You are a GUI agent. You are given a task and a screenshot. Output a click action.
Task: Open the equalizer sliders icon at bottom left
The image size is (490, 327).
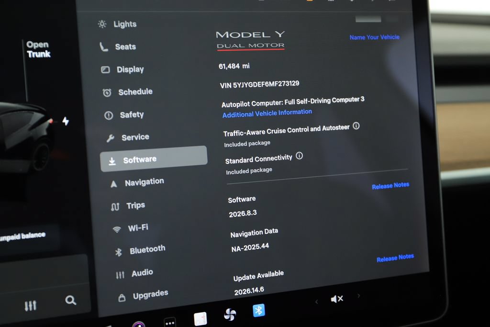coord(31,305)
